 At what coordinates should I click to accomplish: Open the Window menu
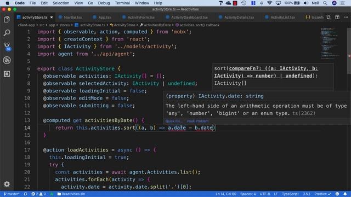pos(141,3)
